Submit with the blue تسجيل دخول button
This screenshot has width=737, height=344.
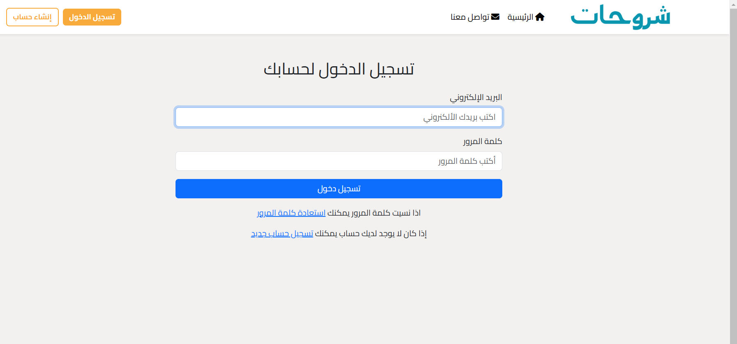(x=339, y=188)
